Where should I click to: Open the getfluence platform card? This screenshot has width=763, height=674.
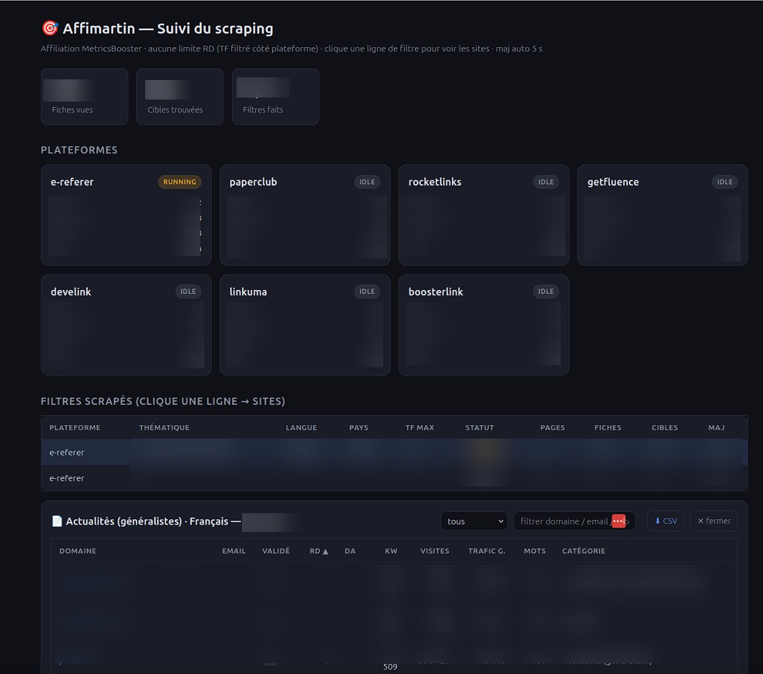662,215
